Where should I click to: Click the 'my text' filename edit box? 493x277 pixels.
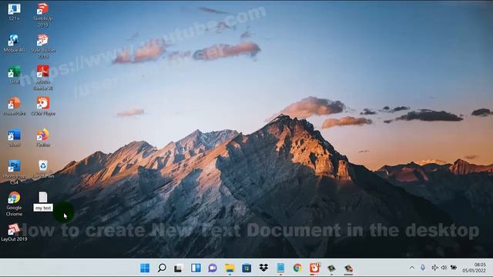43,208
